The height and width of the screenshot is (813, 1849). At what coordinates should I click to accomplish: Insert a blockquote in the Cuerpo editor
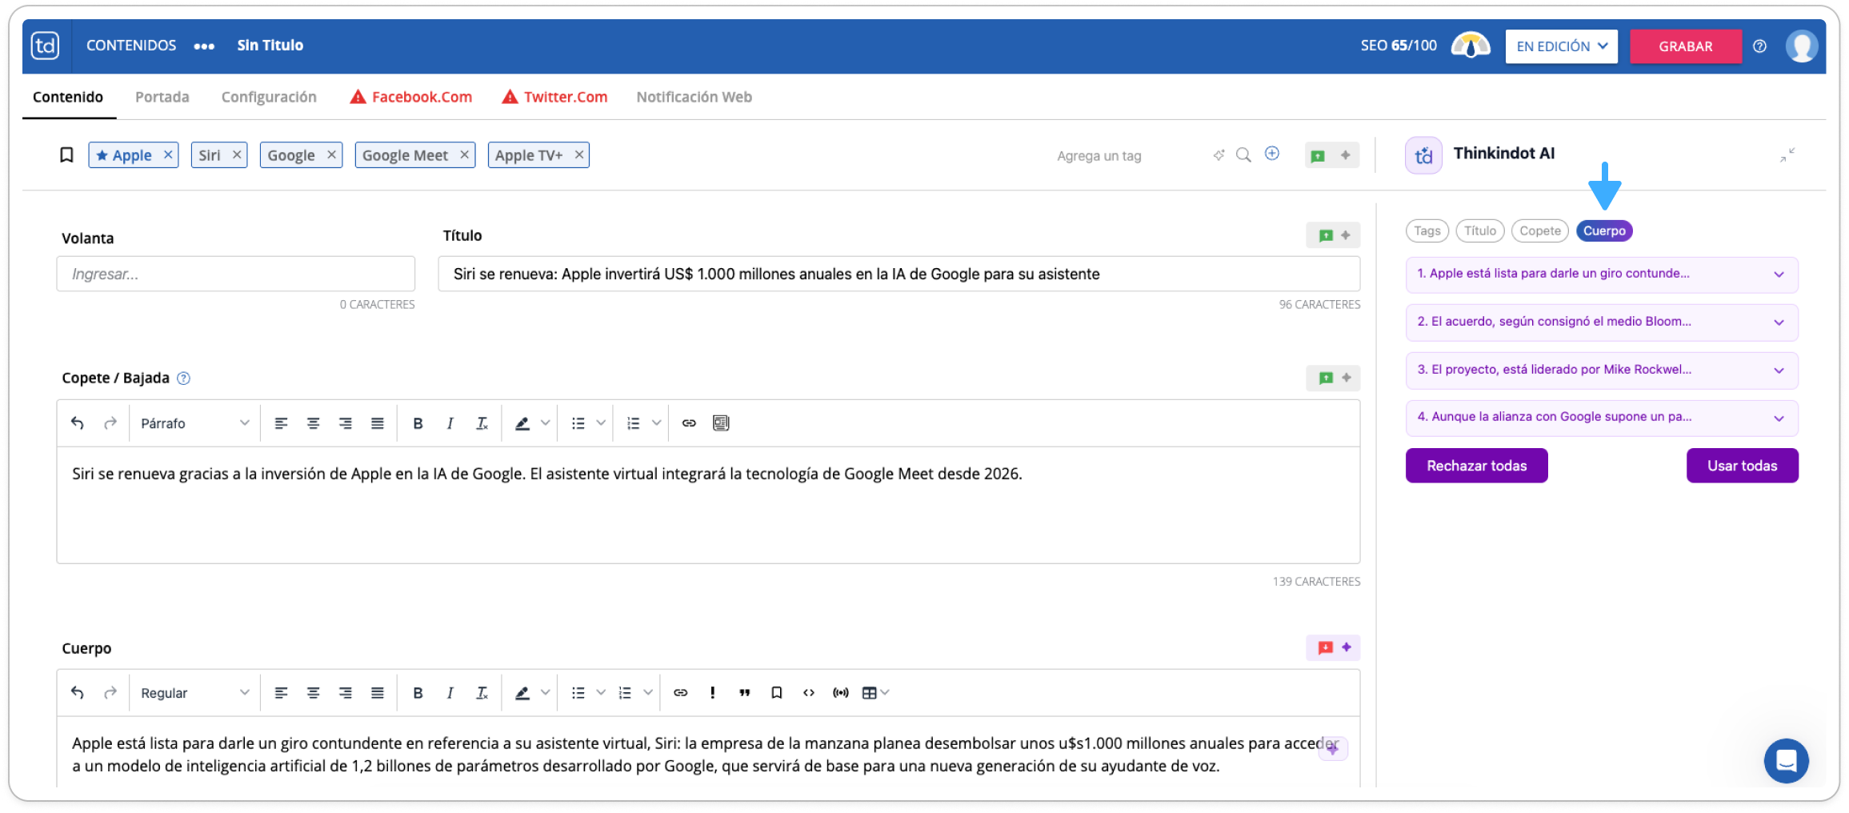tap(744, 693)
